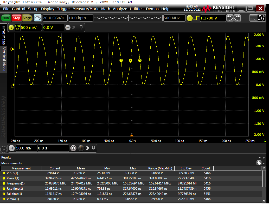This screenshot has height=206, width=269.
Task: Switch to Time Meas side tab
Action: click(x=4, y=35)
